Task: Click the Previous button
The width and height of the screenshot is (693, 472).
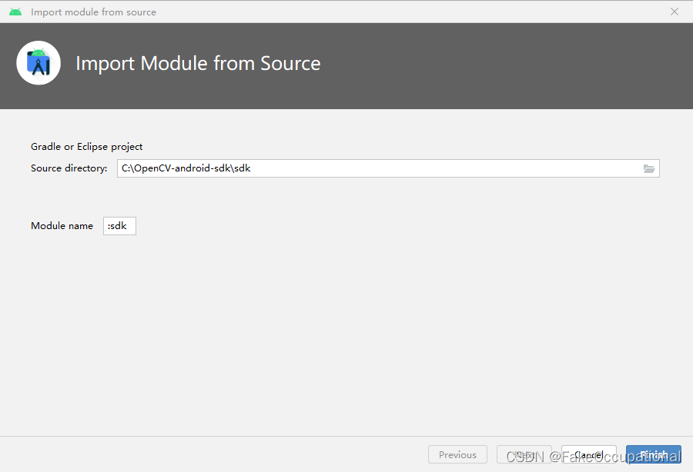Action: pos(457,454)
